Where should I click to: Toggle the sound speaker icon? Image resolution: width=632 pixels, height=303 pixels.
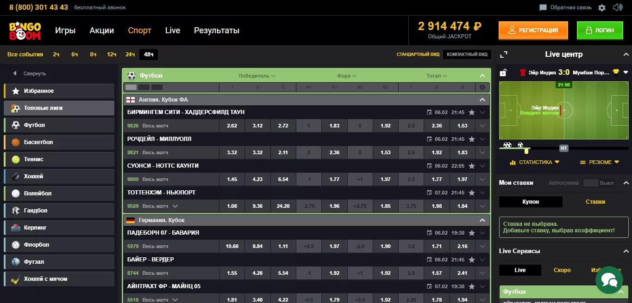point(618,7)
